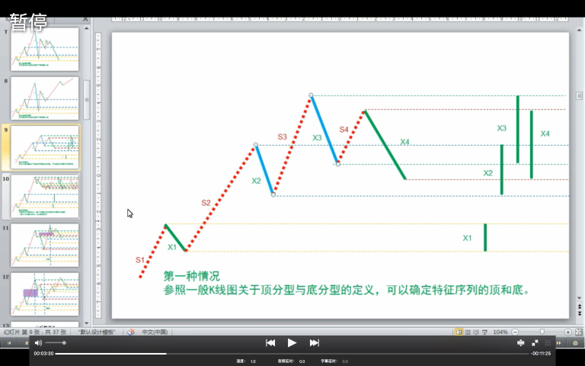
Task: Switch to Normal view in status bar
Action: [x=459, y=332]
